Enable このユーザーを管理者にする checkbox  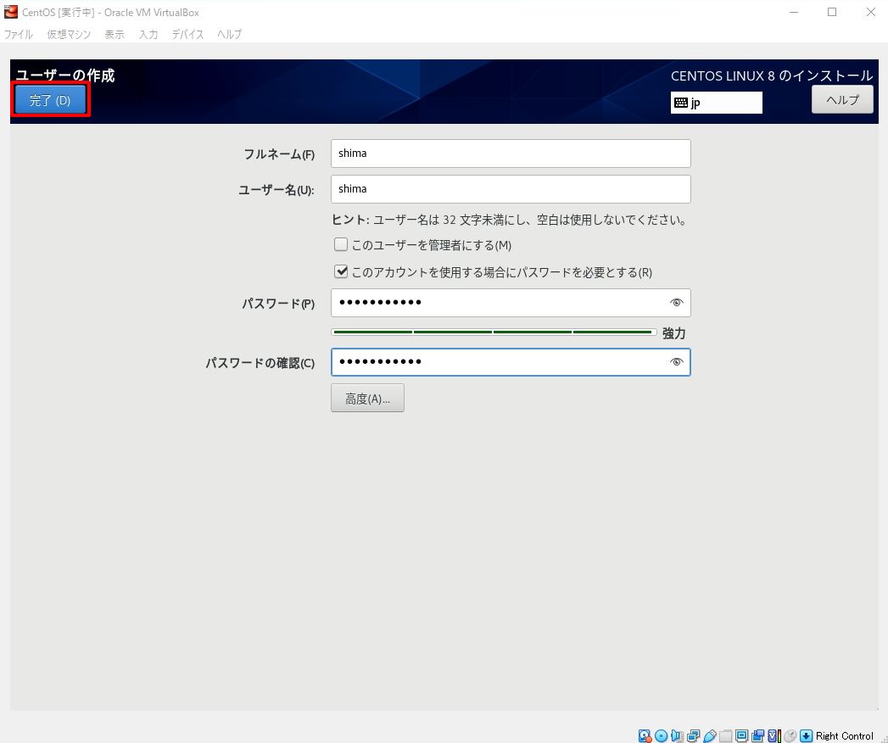tap(340, 244)
